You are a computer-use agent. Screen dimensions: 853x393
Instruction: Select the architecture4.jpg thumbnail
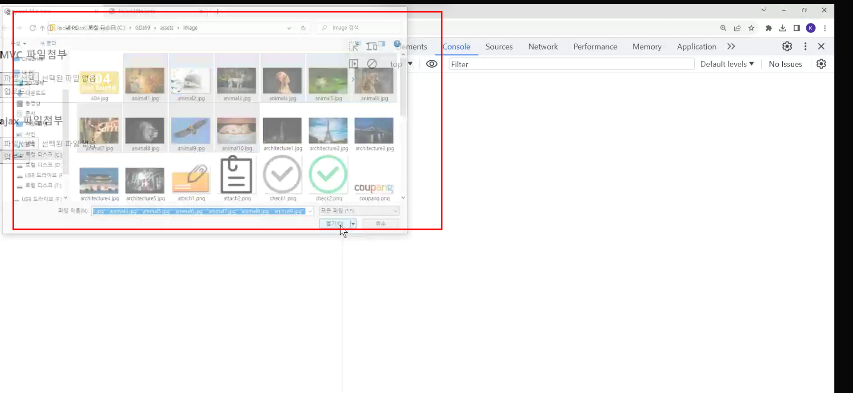(99, 181)
